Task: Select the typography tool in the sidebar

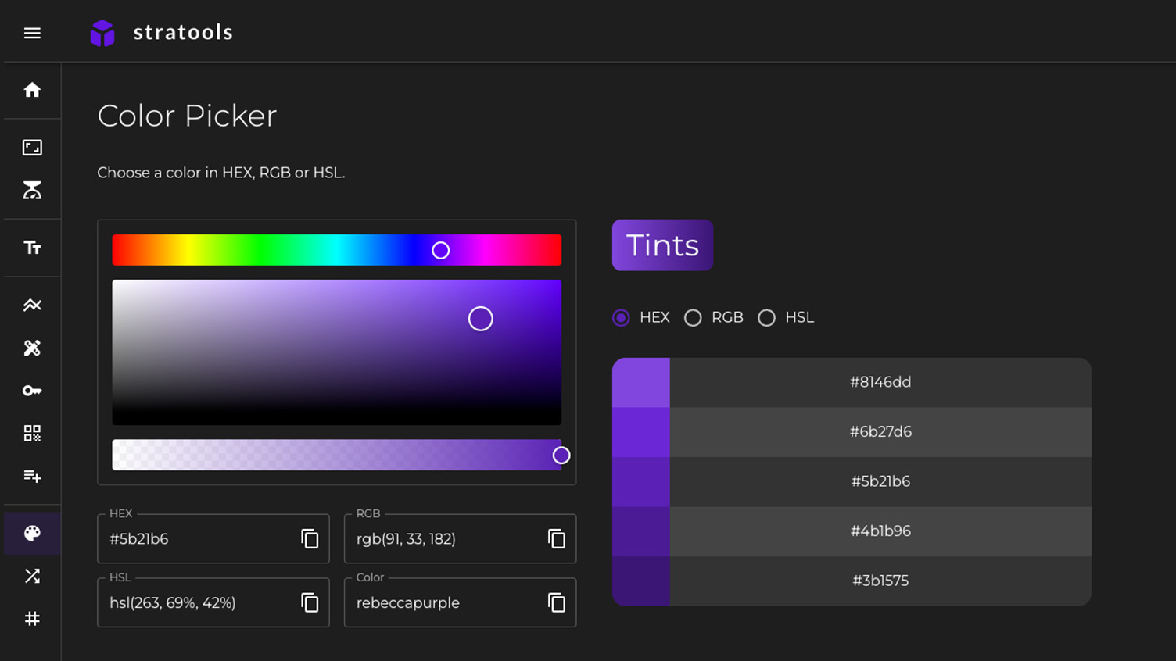Action: coord(31,247)
